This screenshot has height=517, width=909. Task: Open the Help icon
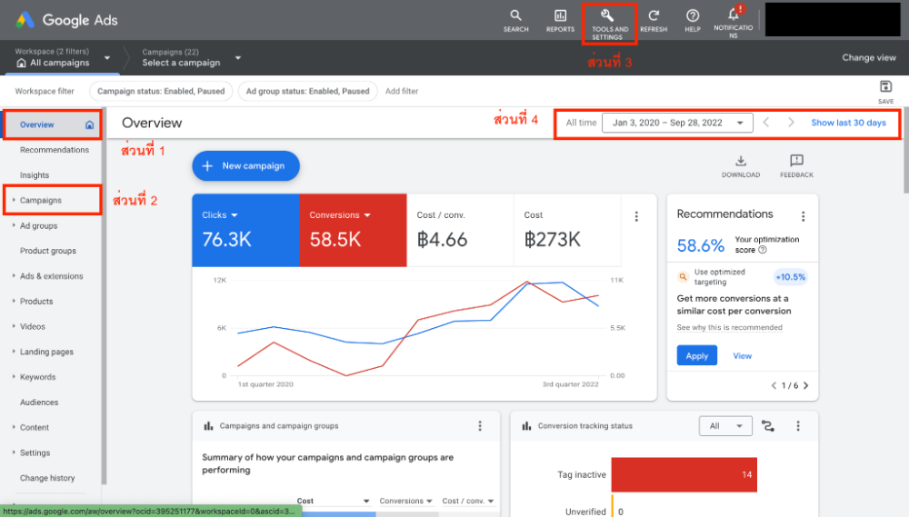click(x=692, y=15)
